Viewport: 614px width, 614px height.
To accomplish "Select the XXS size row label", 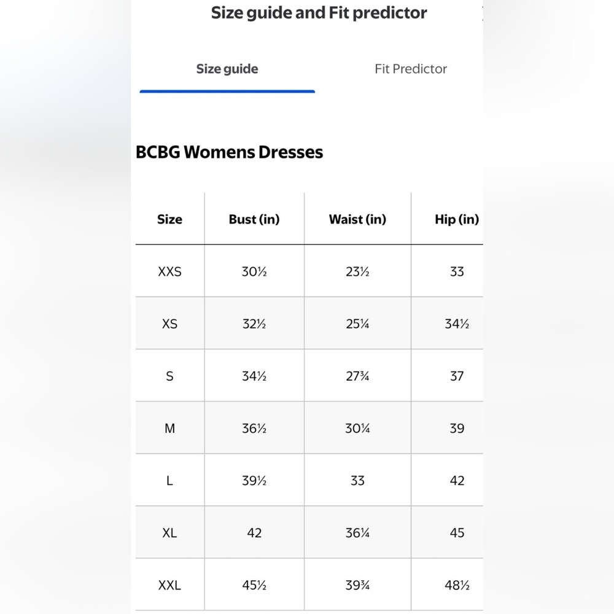I will tap(169, 272).
